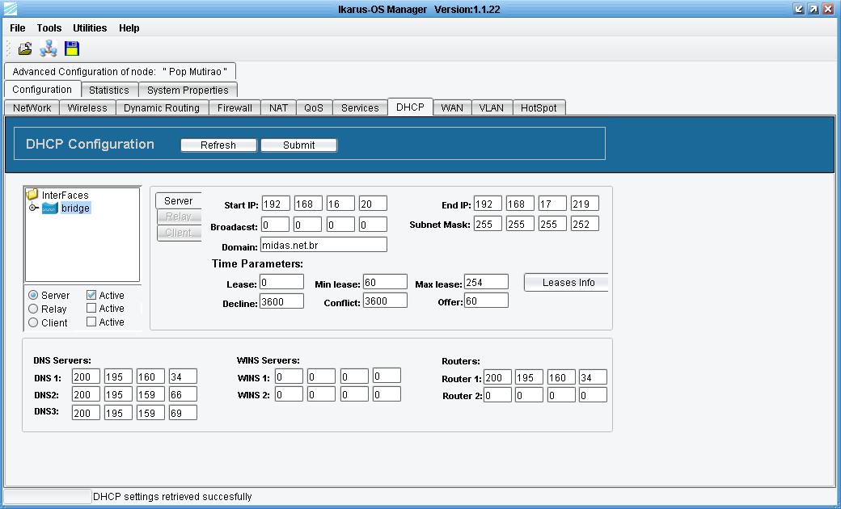
Task: Select the Relay vertical tab
Action: pos(179,217)
